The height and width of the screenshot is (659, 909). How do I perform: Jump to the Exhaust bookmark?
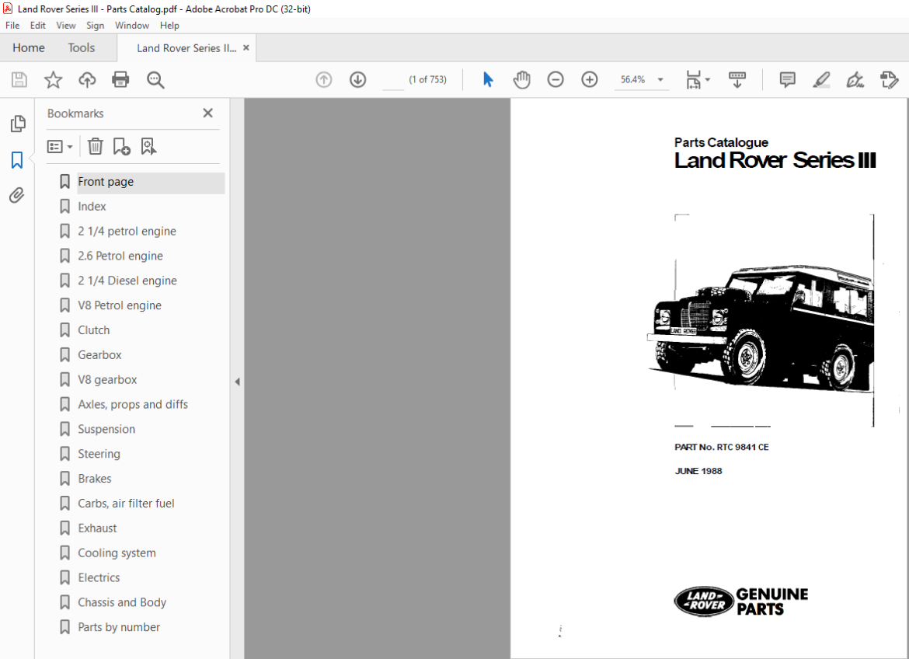97,528
